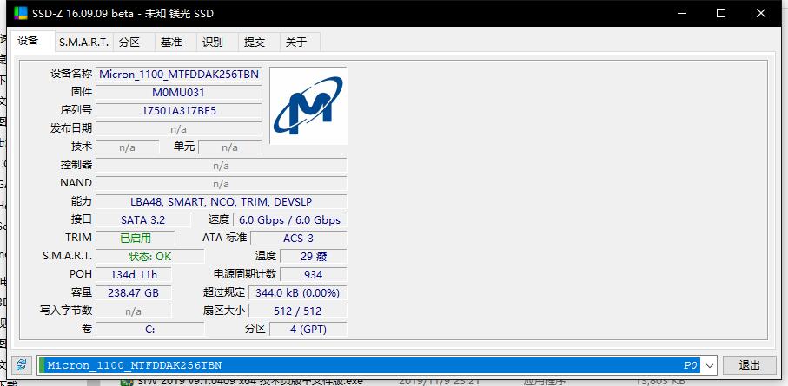This screenshot has height=386, width=788.
Task: Click the 发布日期 n/a field
Action: 179,129
